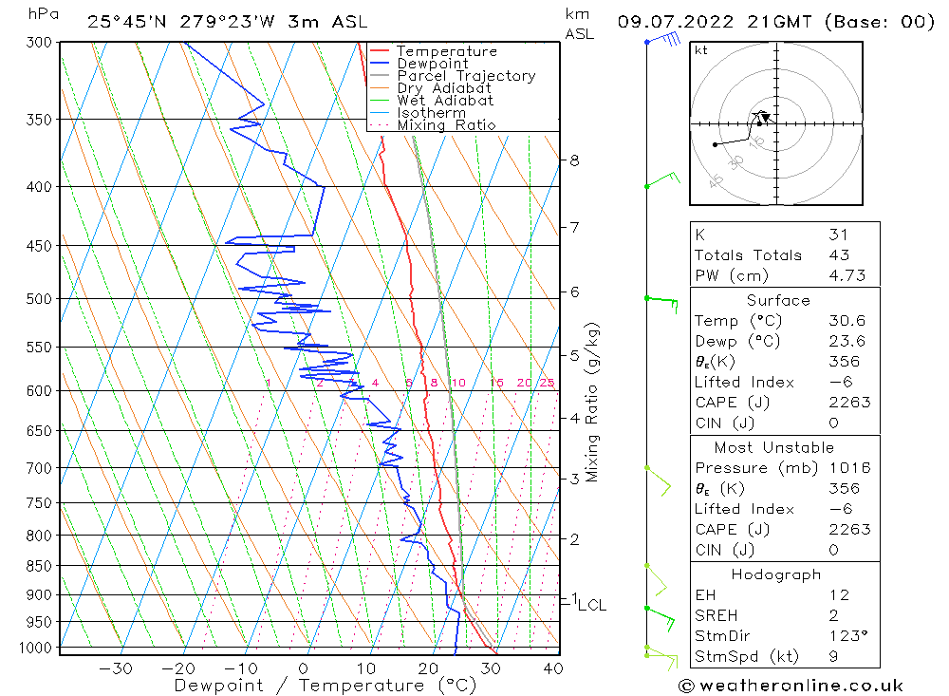Click the Most Unstable section heading
Image resolution: width=949 pixels, height=696 pixels.
774,447
